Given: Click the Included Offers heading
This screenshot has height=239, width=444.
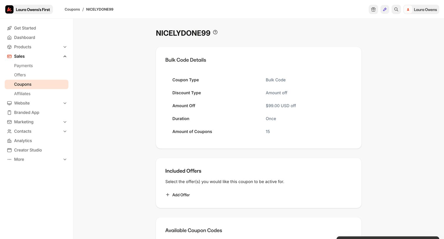Looking at the screenshot, I should coord(183,171).
